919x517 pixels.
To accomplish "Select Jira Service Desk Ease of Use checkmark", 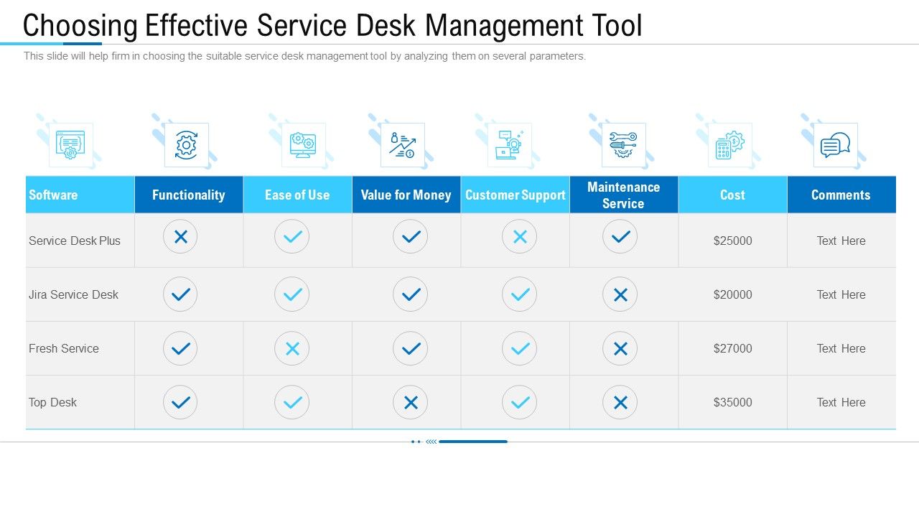I will 292,294.
